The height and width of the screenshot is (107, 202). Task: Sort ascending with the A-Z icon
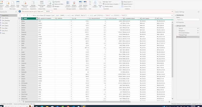[x=90, y=2]
